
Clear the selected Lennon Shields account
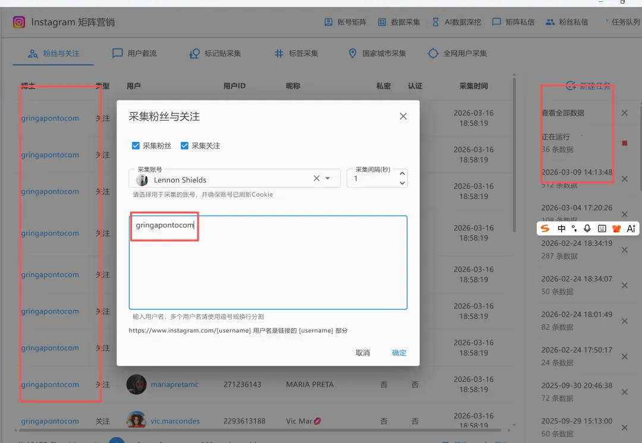coord(316,178)
